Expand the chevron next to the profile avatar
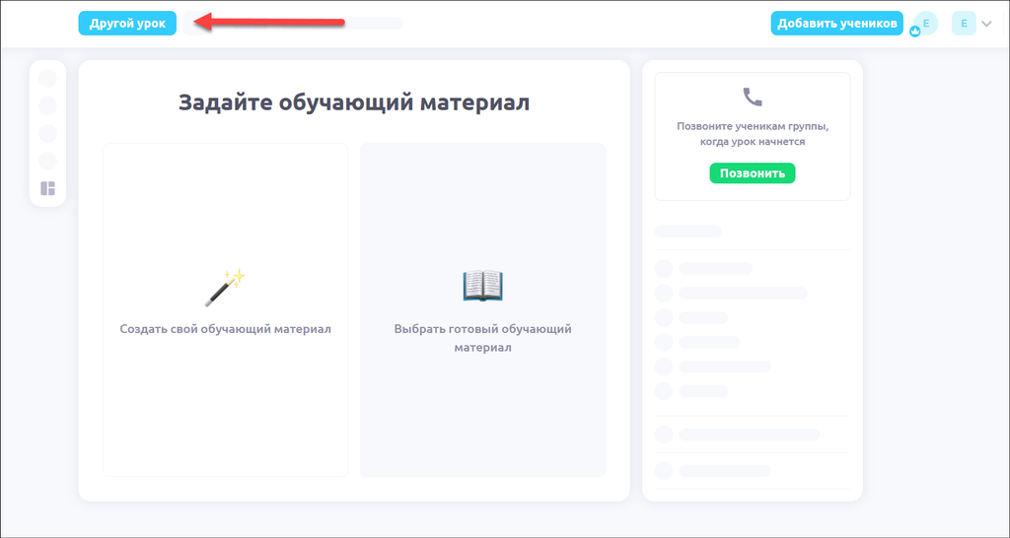 pos(986,24)
